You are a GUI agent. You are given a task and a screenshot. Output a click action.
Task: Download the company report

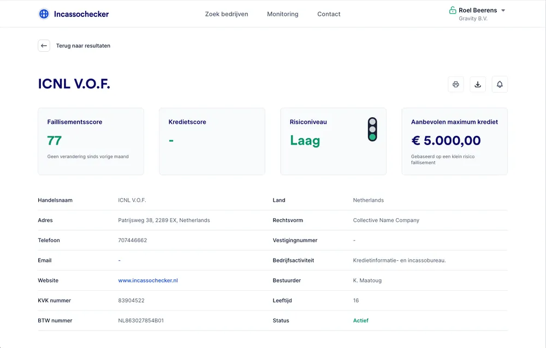[478, 85]
